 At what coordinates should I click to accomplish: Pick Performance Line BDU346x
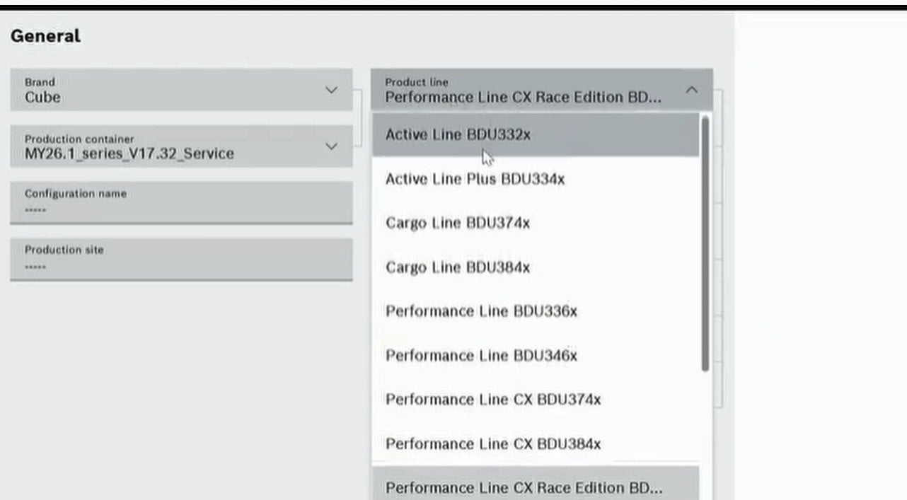(536, 355)
